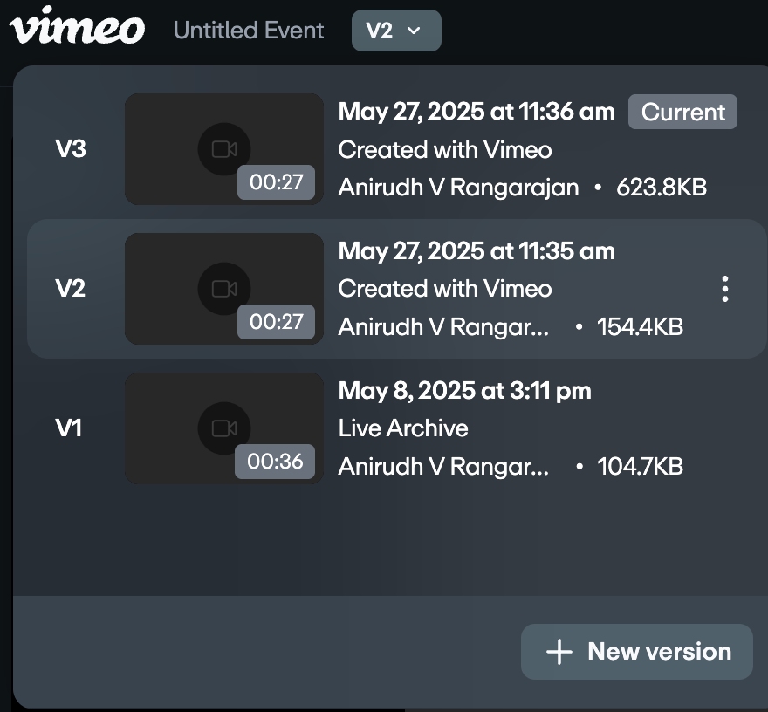Click the camera icon on V1 thumbnail
This screenshot has width=768, height=712.
point(224,428)
